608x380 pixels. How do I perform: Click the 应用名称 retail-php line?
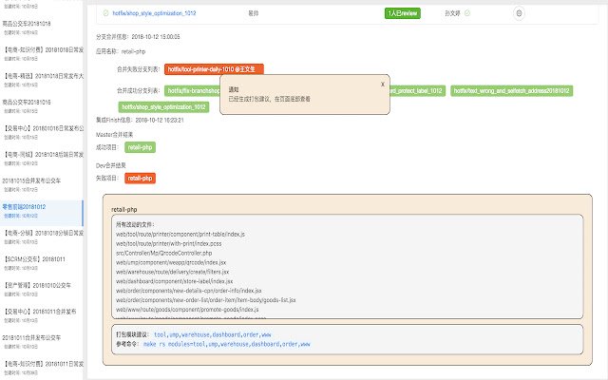click(121, 51)
